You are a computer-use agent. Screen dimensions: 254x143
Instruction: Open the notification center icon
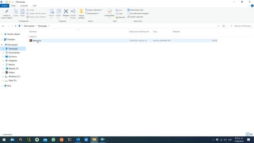tap(249, 139)
